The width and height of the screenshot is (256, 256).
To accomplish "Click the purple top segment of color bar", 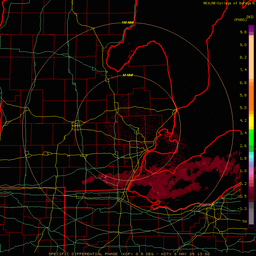I will [x=251, y=28].
